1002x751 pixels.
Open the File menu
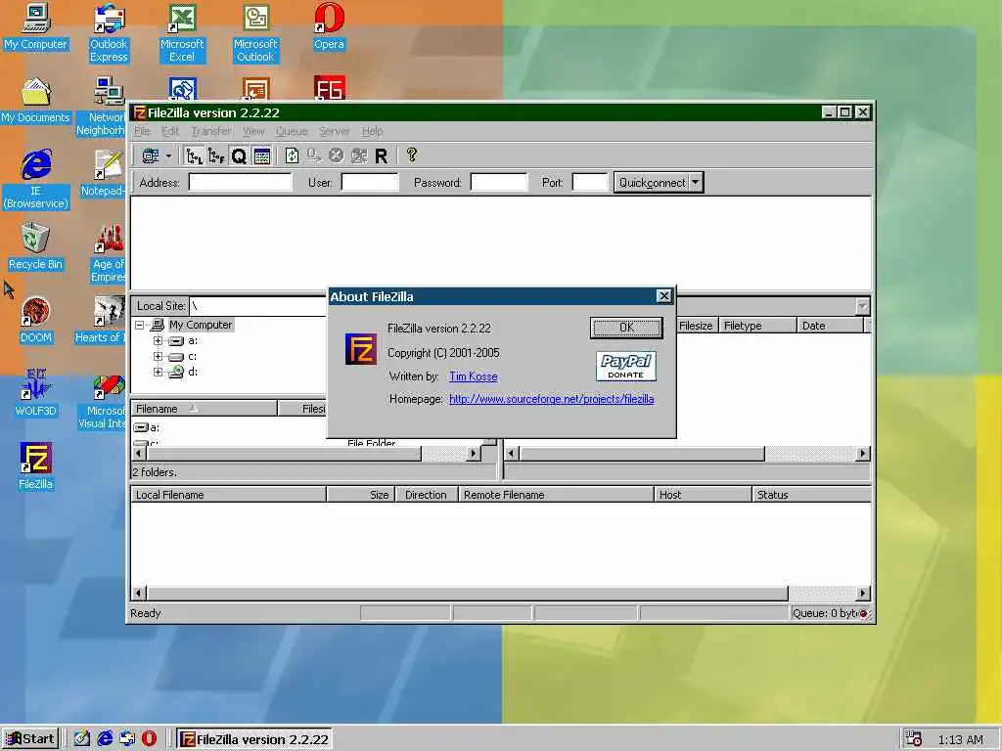tap(142, 131)
